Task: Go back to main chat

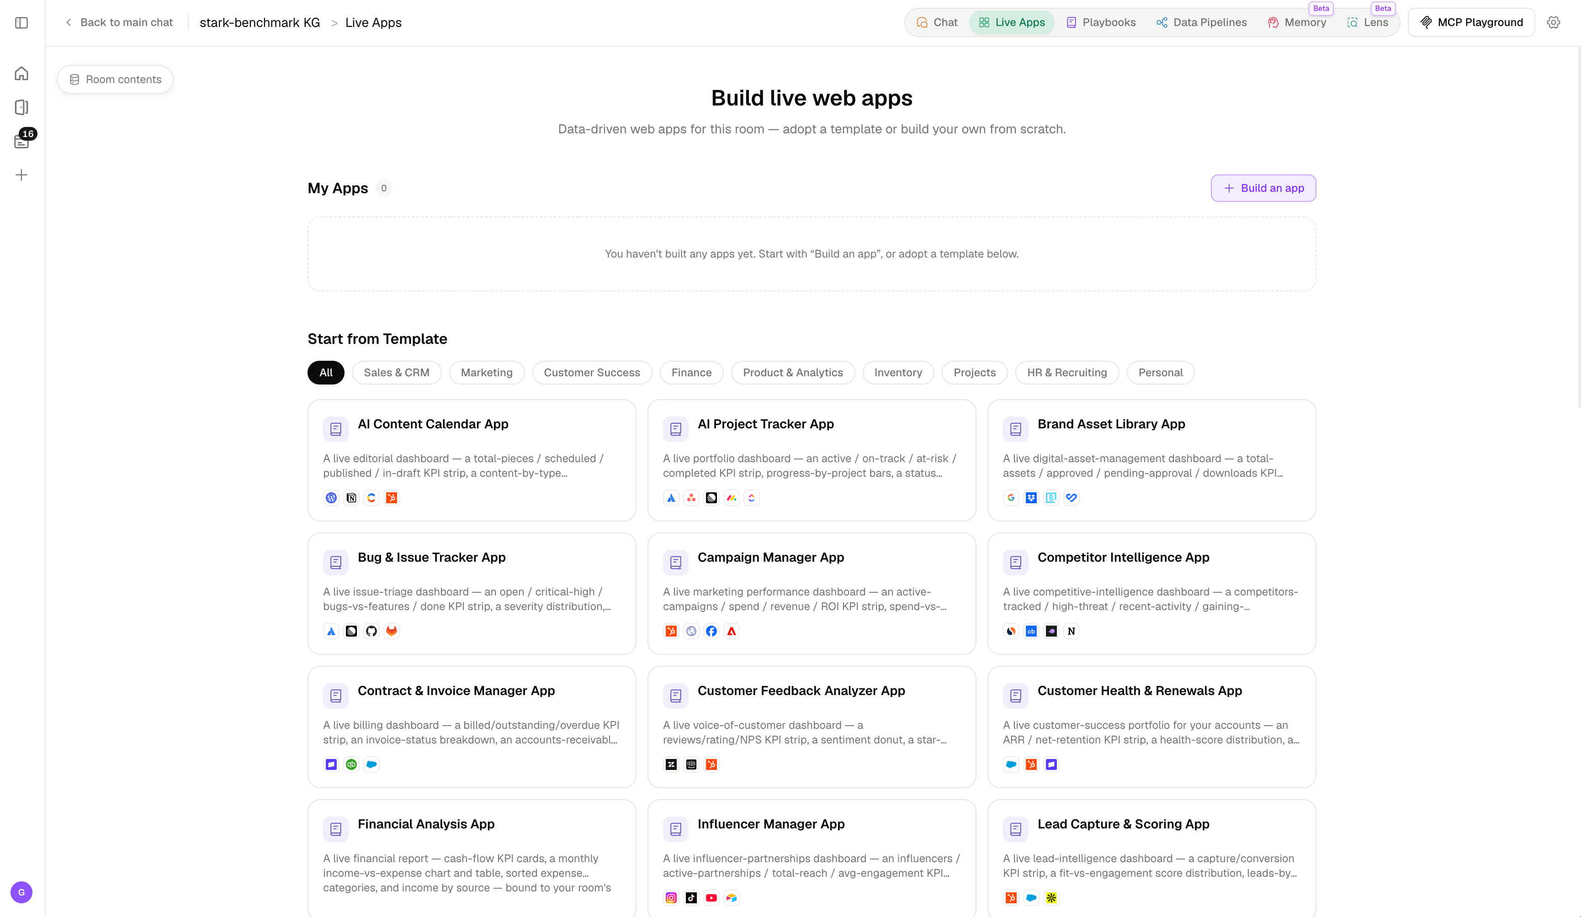Action: click(x=119, y=22)
